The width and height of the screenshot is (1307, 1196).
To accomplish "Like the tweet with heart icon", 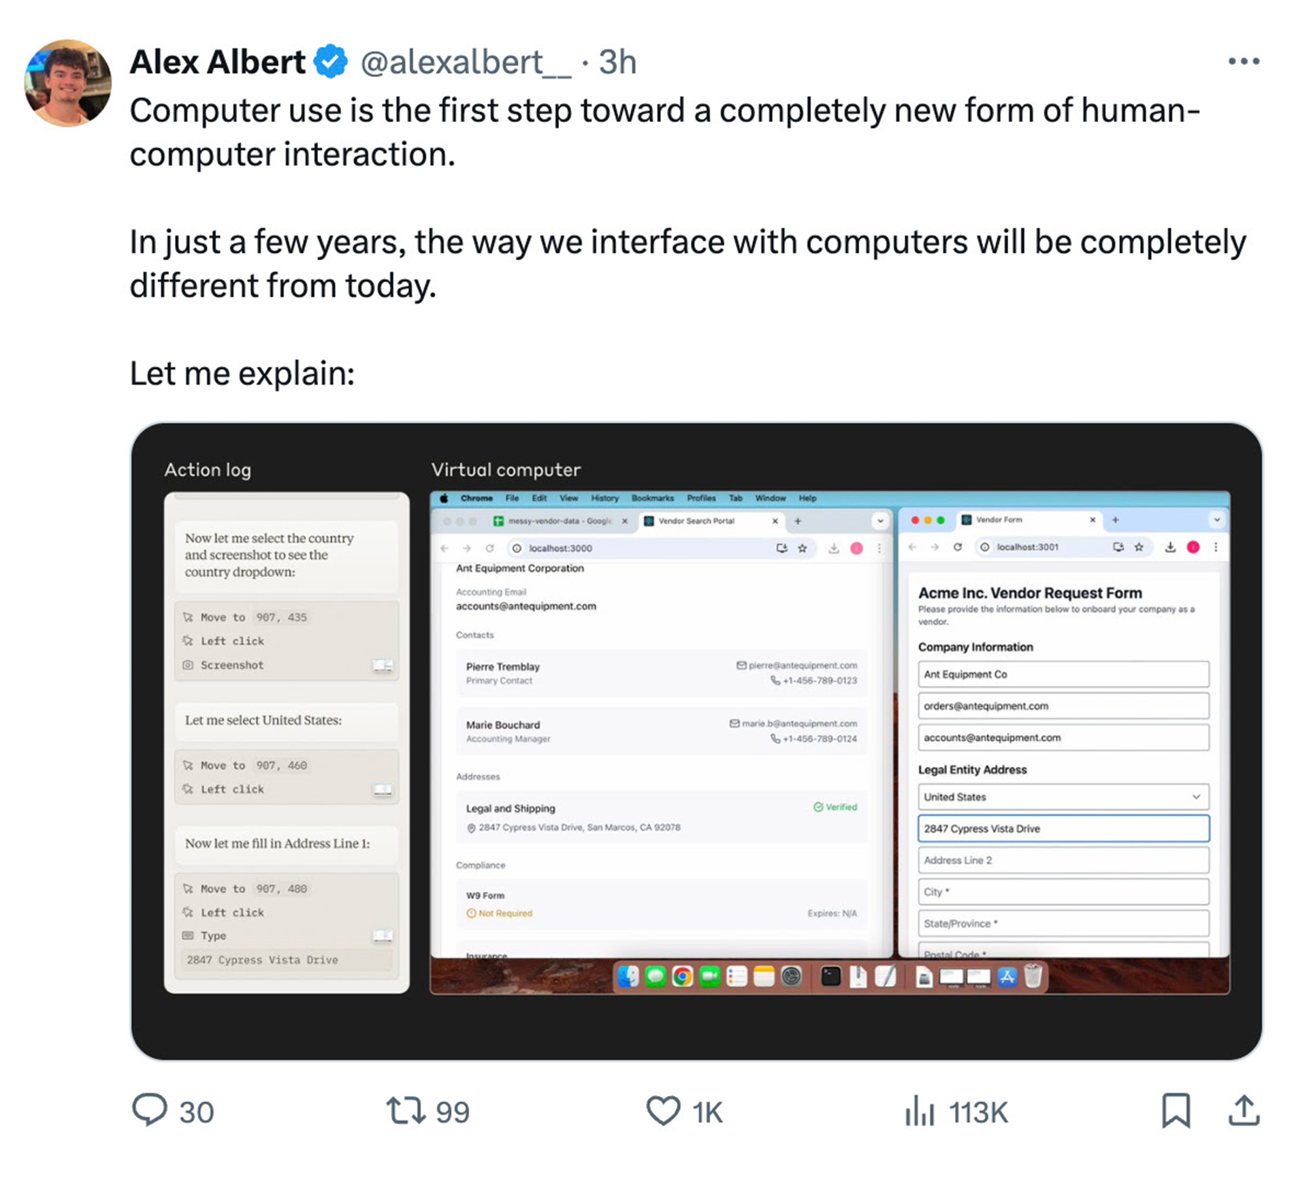I will [x=663, y=1110].
